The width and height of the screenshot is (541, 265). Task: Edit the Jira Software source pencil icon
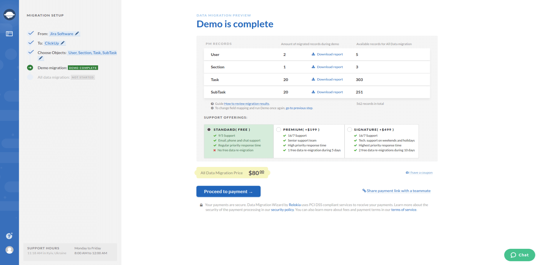pyautogui.click(x=77, y=34)
